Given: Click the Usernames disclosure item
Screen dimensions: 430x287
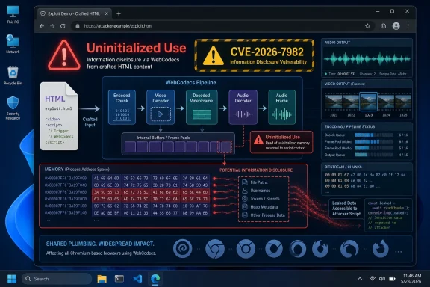Looking at the screenshot, I should 257,191.
